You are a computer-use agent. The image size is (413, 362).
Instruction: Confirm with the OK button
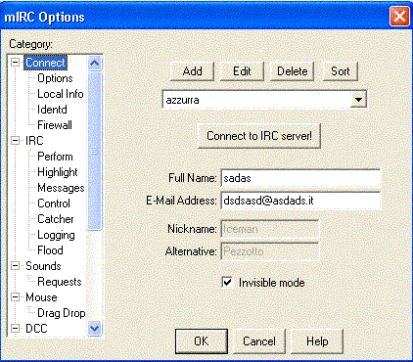point(202,341)
